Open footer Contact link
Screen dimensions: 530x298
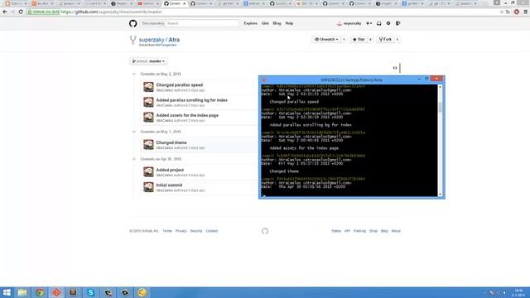tap(212, 231)
